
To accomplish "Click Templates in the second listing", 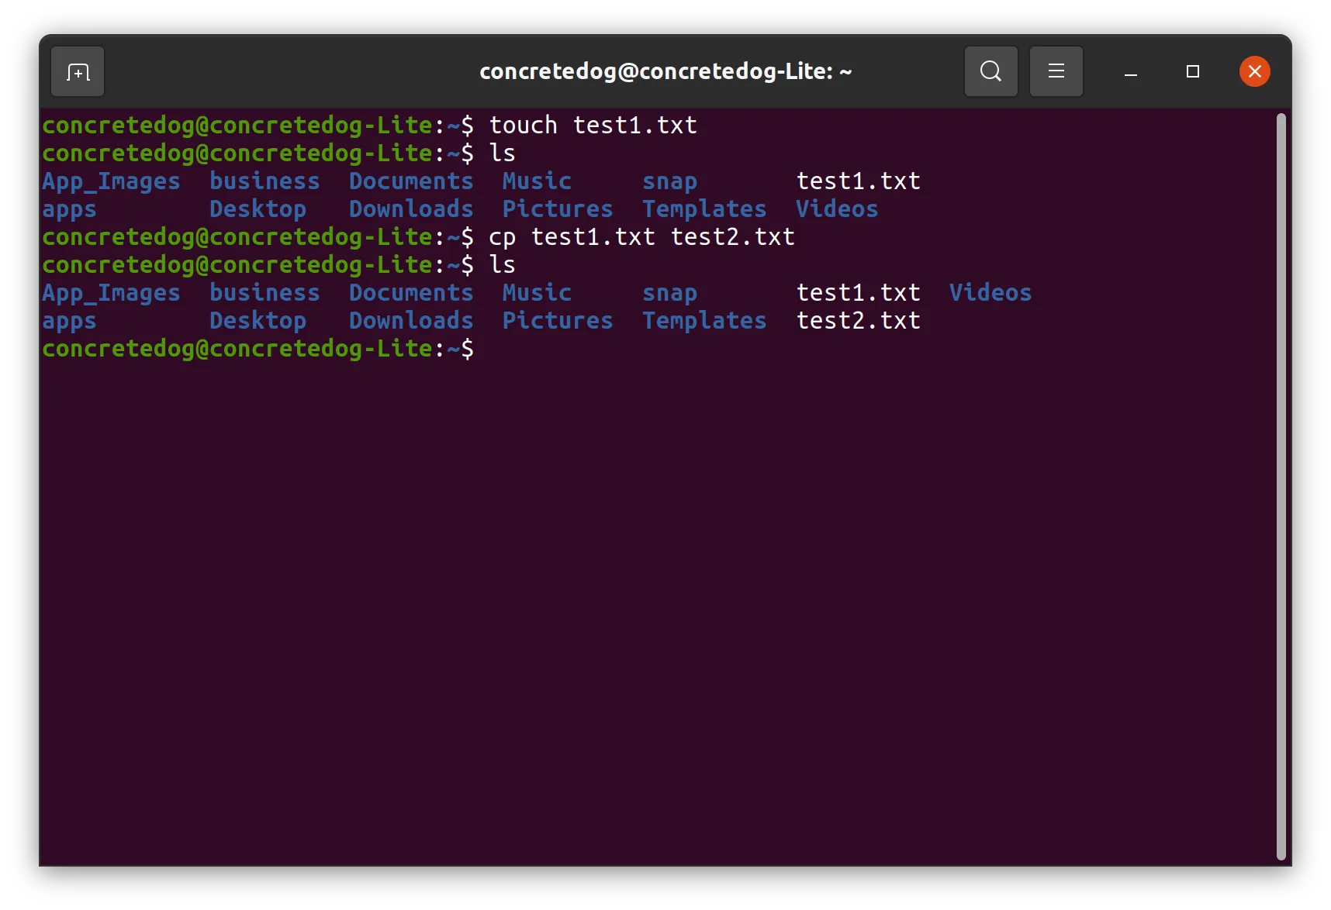I will (704, 321).
